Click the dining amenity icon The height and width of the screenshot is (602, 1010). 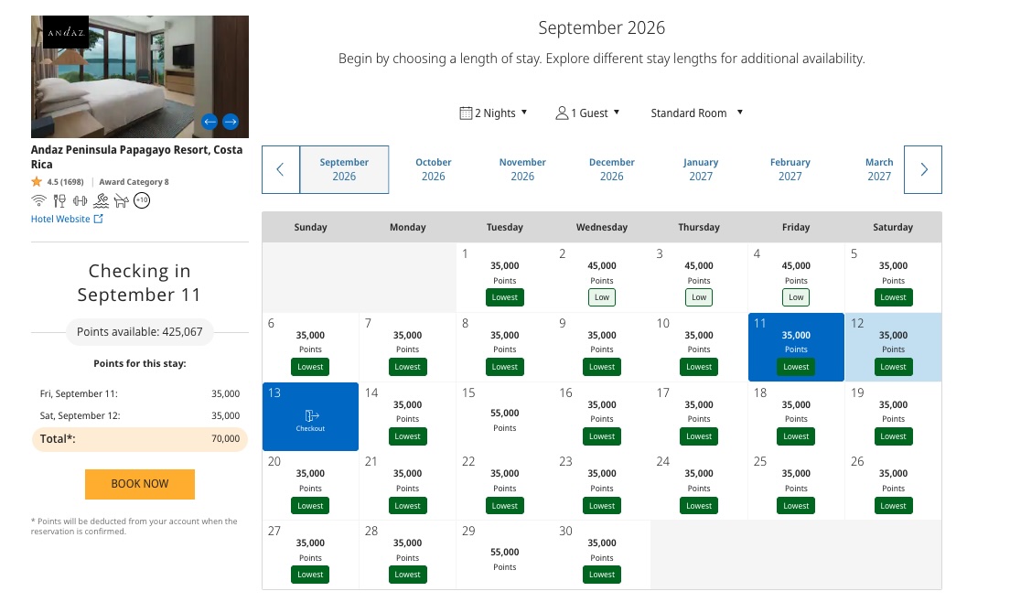coord(59,201)
